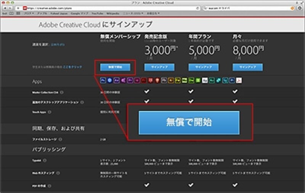Click the 同期、保存、および共有 section heading
The width and height of the screenshot is (305, 193).
pos(58,128)
